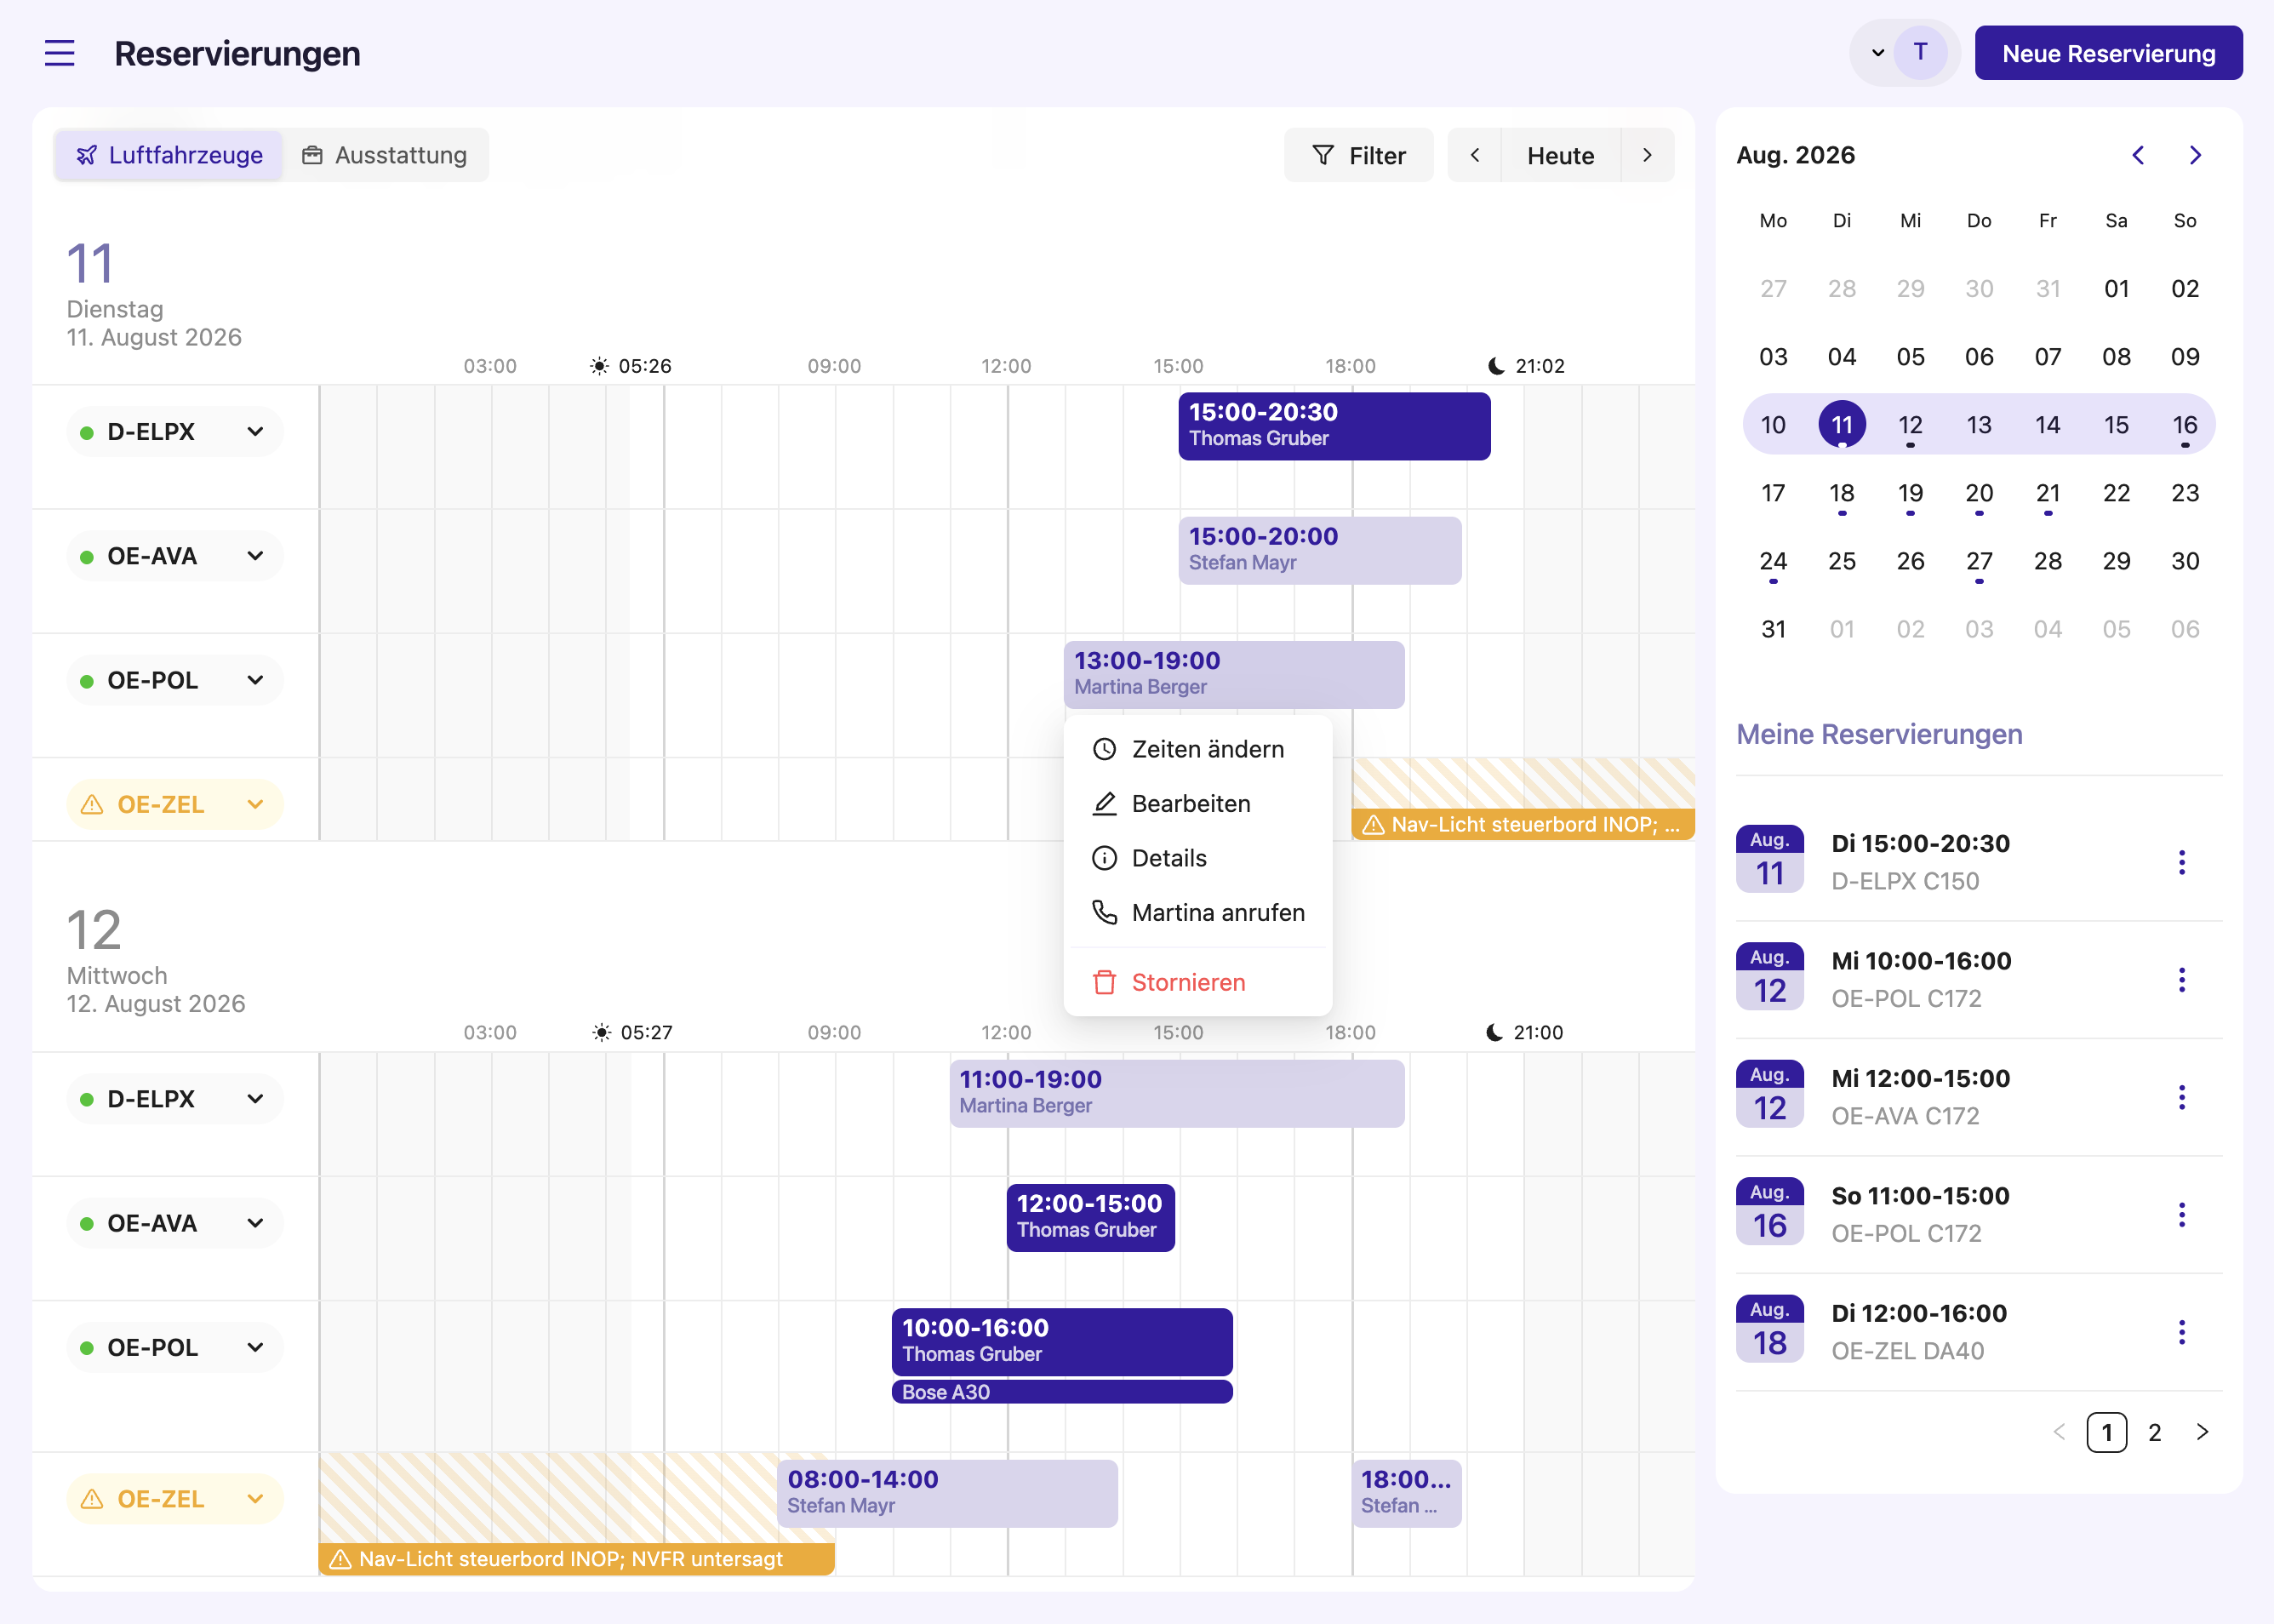Select Zeiten ändern from context menu
The height and width of the screenshot is (1624, 2274).
point(1198,749)
